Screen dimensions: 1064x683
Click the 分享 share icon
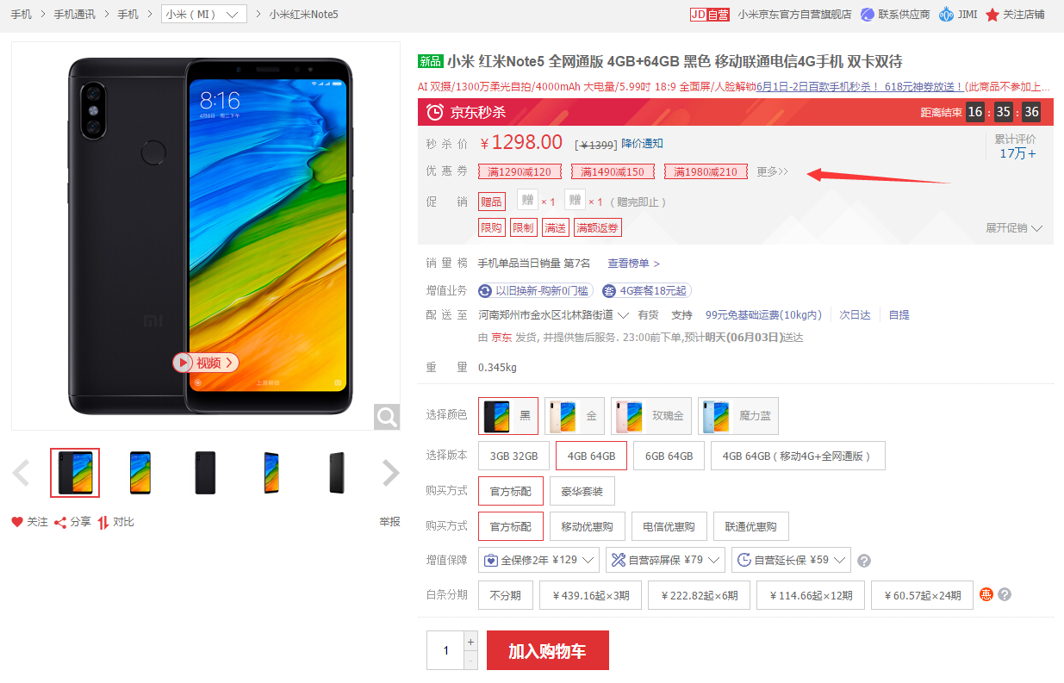pos(60,522)
